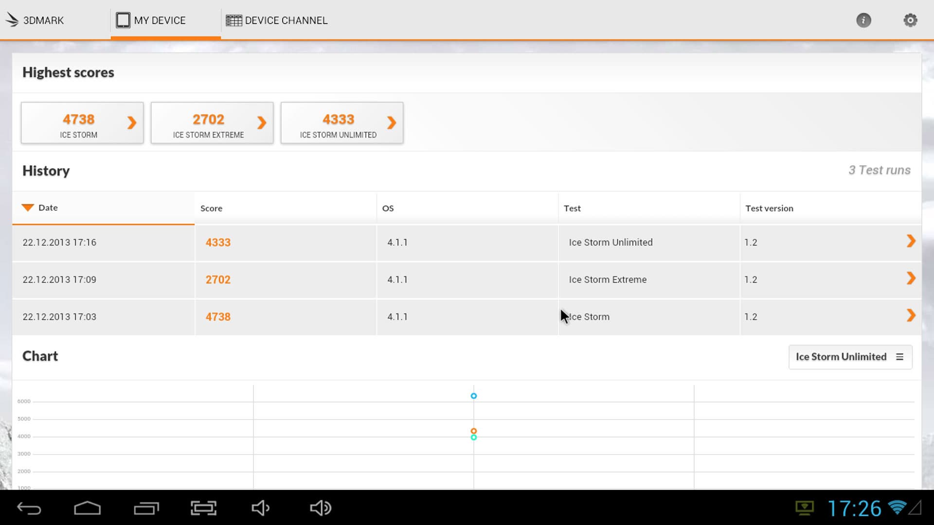Open the info icon in the top bar
The width and height of the screenshot is (934, 525).
click(863, 20)
